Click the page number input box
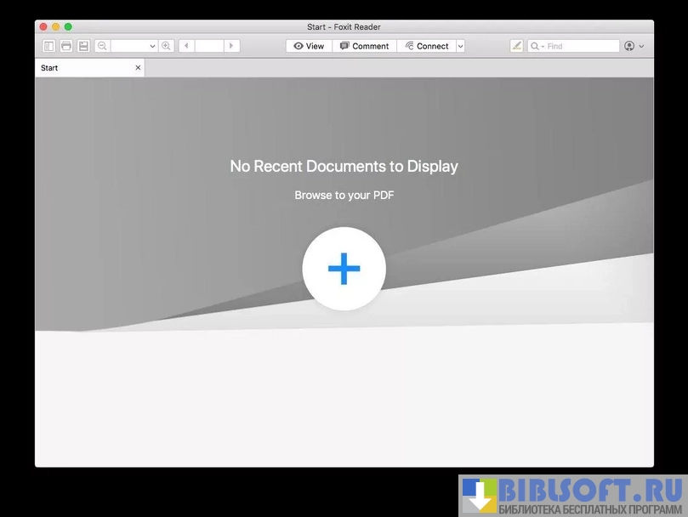 (208, 46)
